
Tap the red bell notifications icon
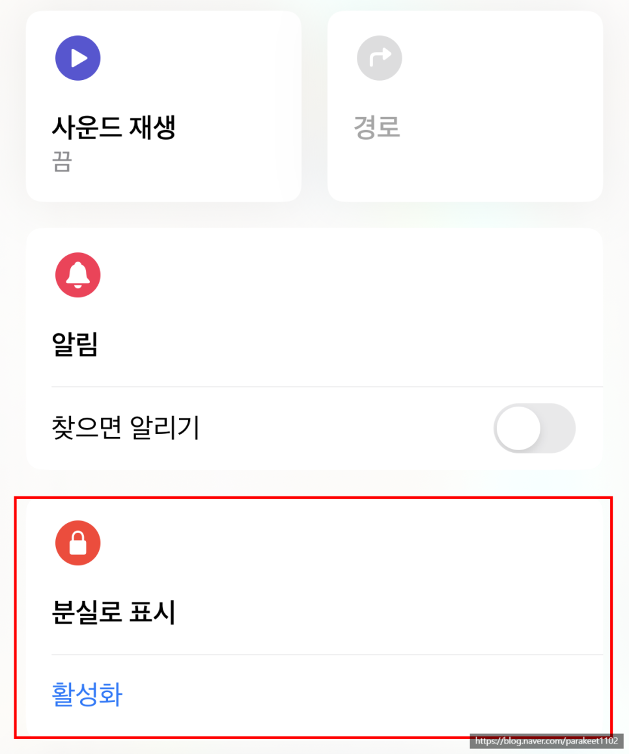pos(77,275)
